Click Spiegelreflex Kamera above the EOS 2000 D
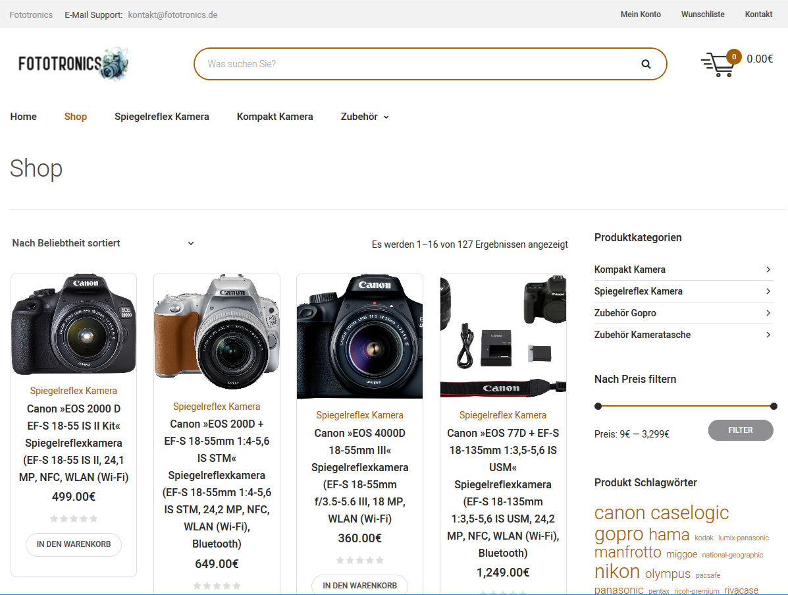The width and height of the screenshot is (788, 595). pos(74,391)
